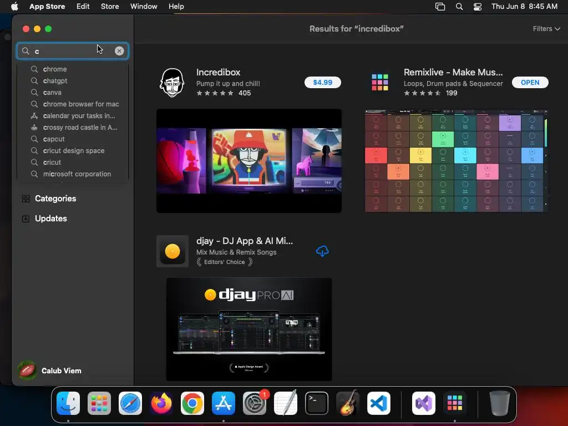Image resolution: width=568 pixels, height=426 pixels.
Task: Open System Settings from the Dock
Action: [254, 403]
